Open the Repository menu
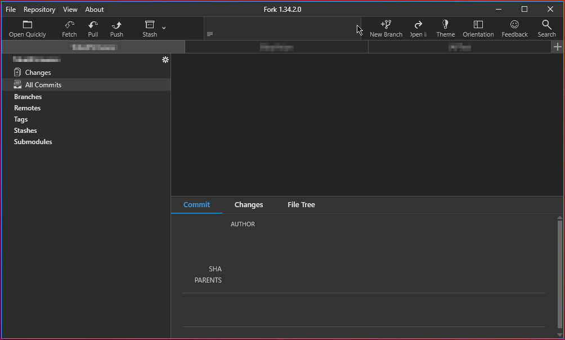 click(x=39, y=10)
